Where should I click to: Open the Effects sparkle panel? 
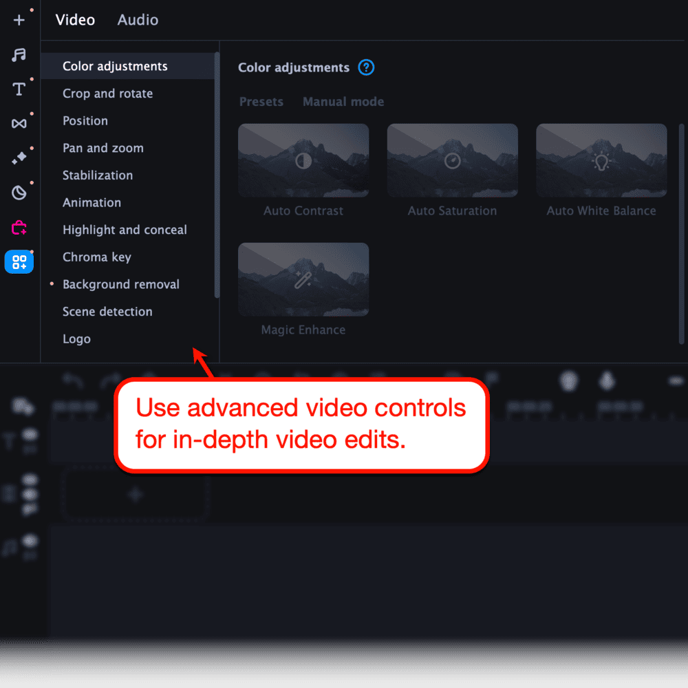click(19, 158)
